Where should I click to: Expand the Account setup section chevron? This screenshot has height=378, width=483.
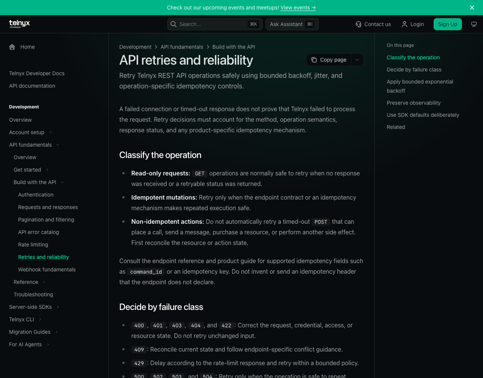51,132
